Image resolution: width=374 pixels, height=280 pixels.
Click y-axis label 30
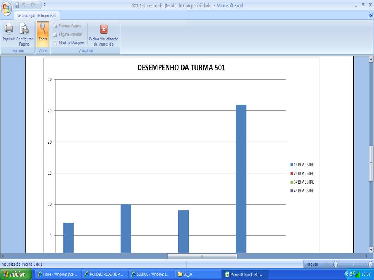point(49,79)
